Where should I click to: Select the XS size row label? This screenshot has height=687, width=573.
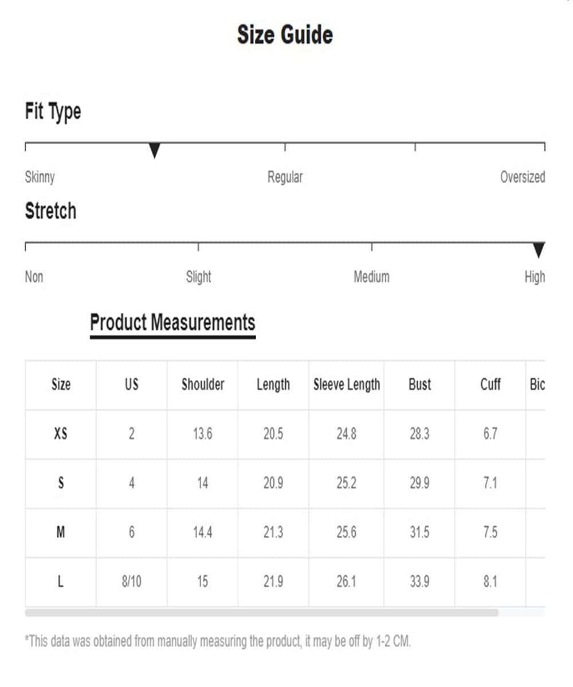pos(61,434)
